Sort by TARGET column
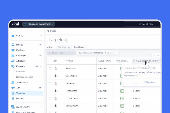Screen dimensions: 170x113 69,61
